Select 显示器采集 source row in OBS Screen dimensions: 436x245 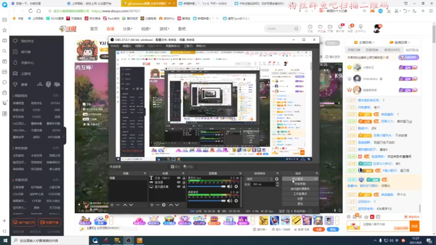click(x=167, y=187)
